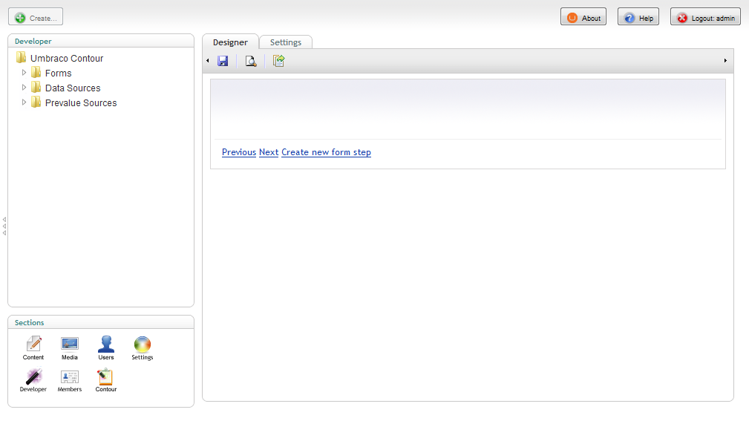Viewport: 749px width, 421px height.
Task: Go to the Users section
Action: click(x=106, y=347)
